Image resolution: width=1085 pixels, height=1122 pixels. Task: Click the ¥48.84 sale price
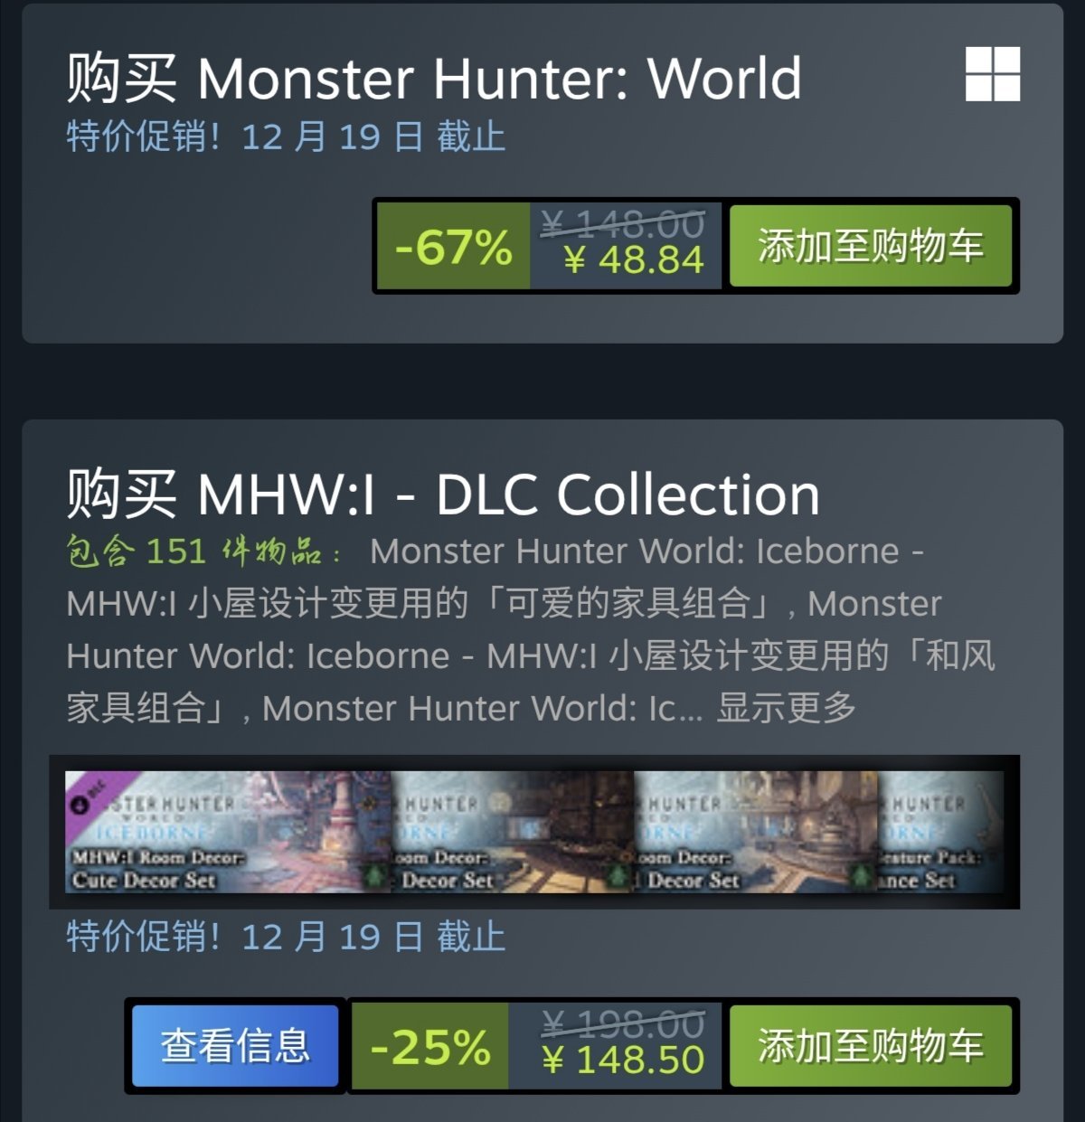tap(634, 260)
